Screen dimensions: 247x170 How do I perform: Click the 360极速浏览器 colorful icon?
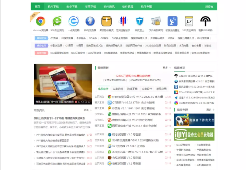tap(176, 103)
